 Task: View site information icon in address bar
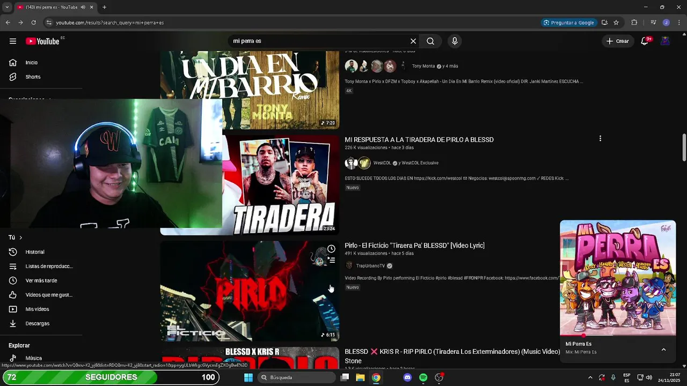pos(49,23)
